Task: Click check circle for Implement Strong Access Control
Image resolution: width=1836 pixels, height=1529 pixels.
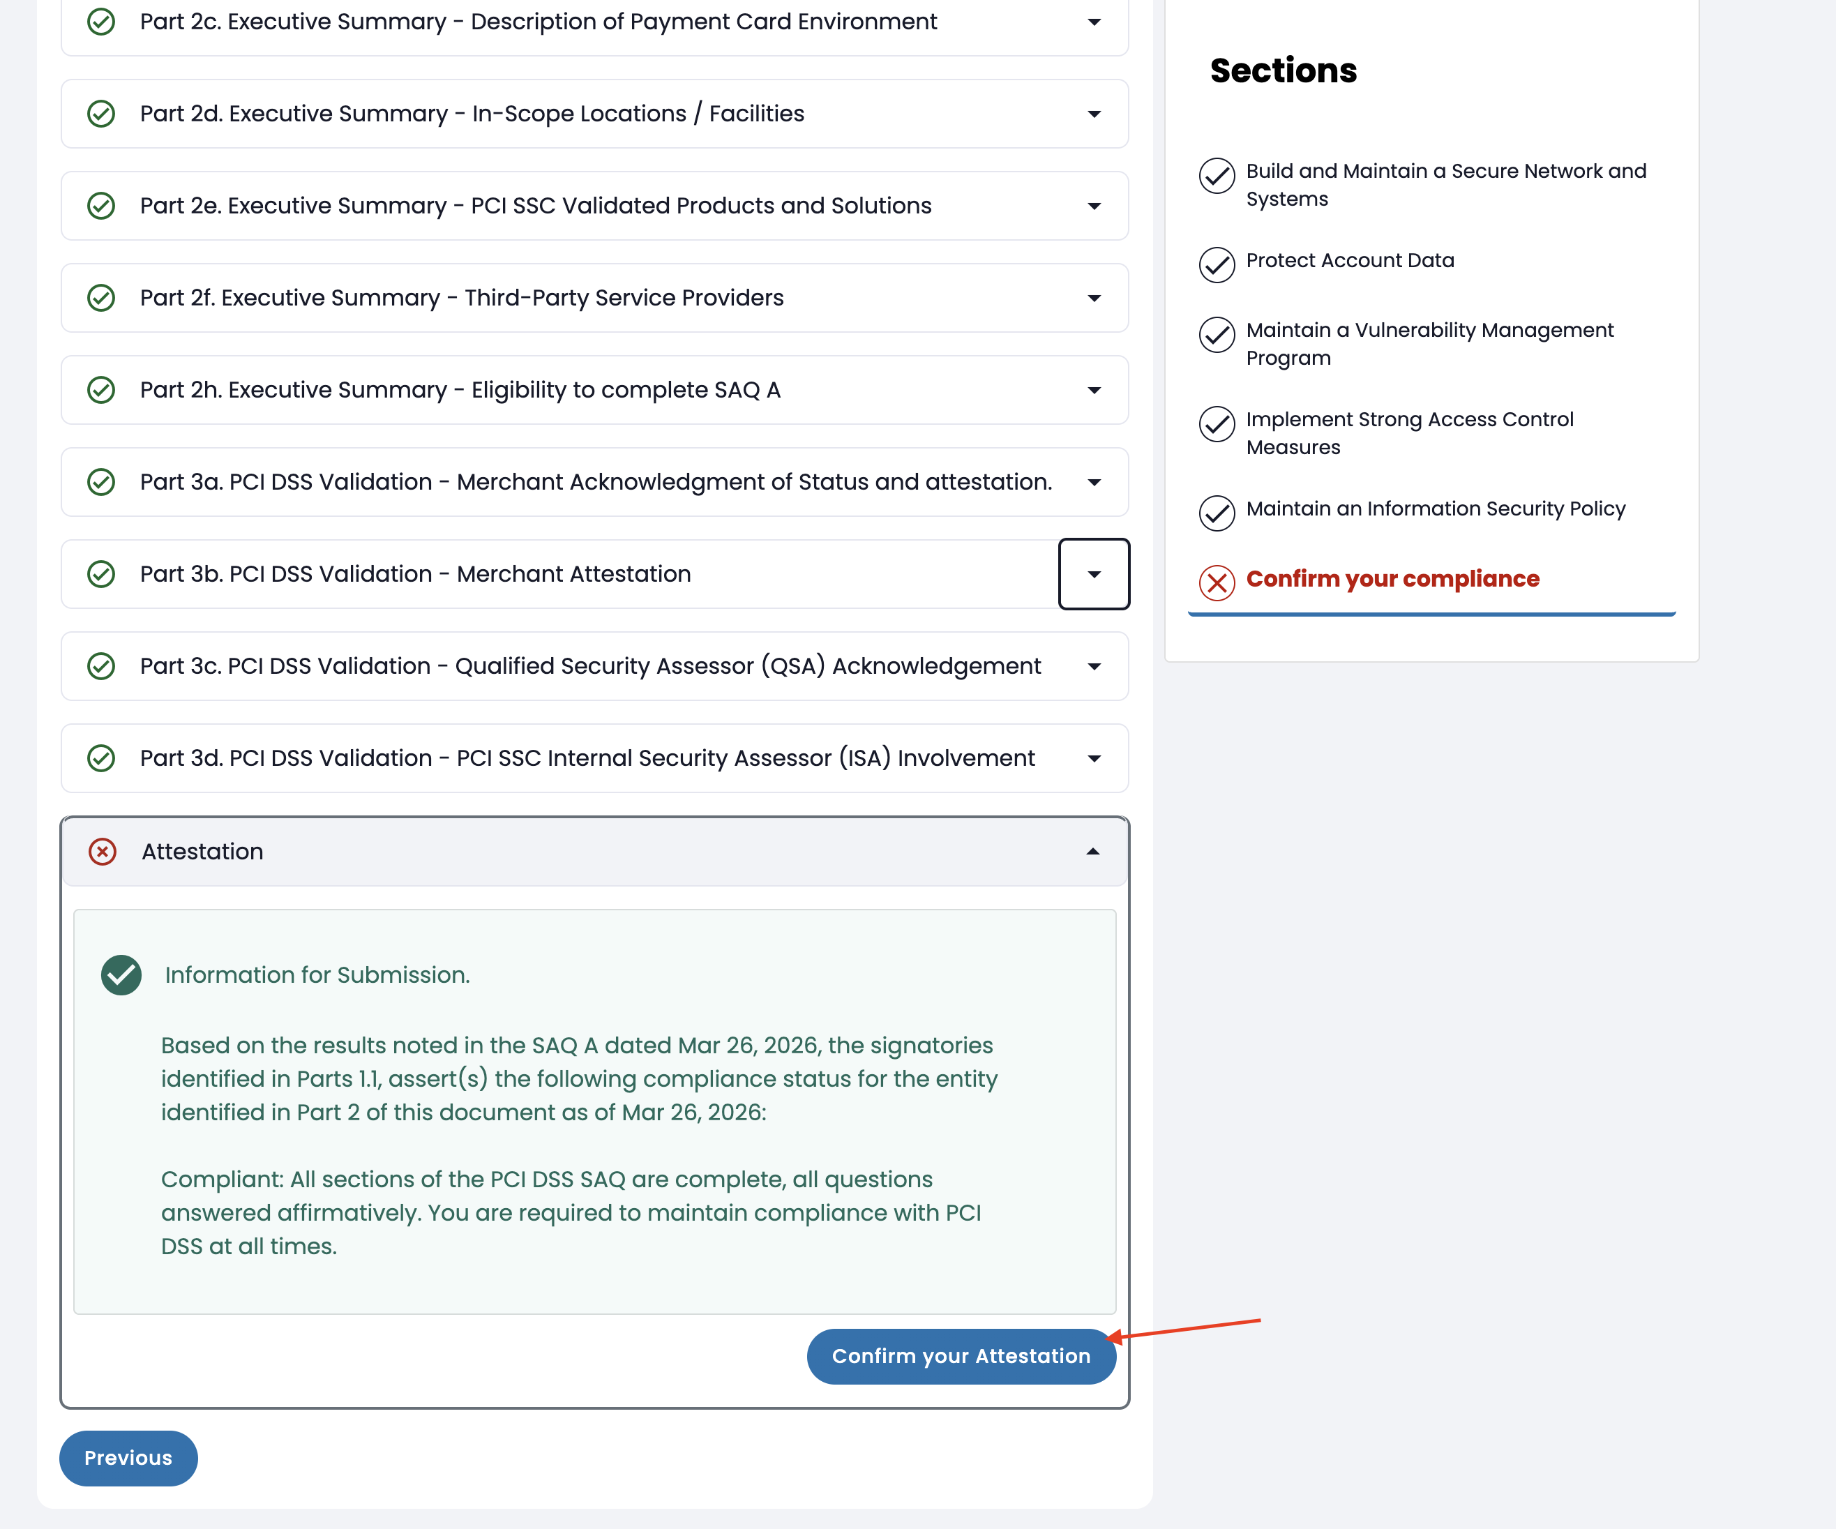Action: click(x=1216, y=423)
